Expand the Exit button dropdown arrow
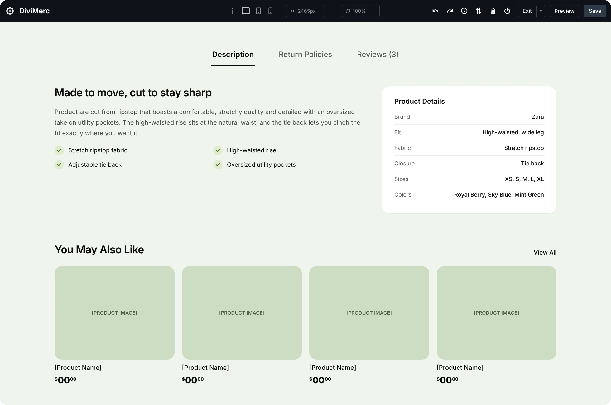This screenshot has height=405, width=611. tap(541, 11)
